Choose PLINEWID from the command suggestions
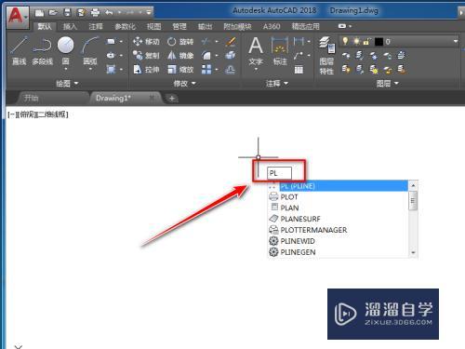The image size is (465, 349). (339, 241)
